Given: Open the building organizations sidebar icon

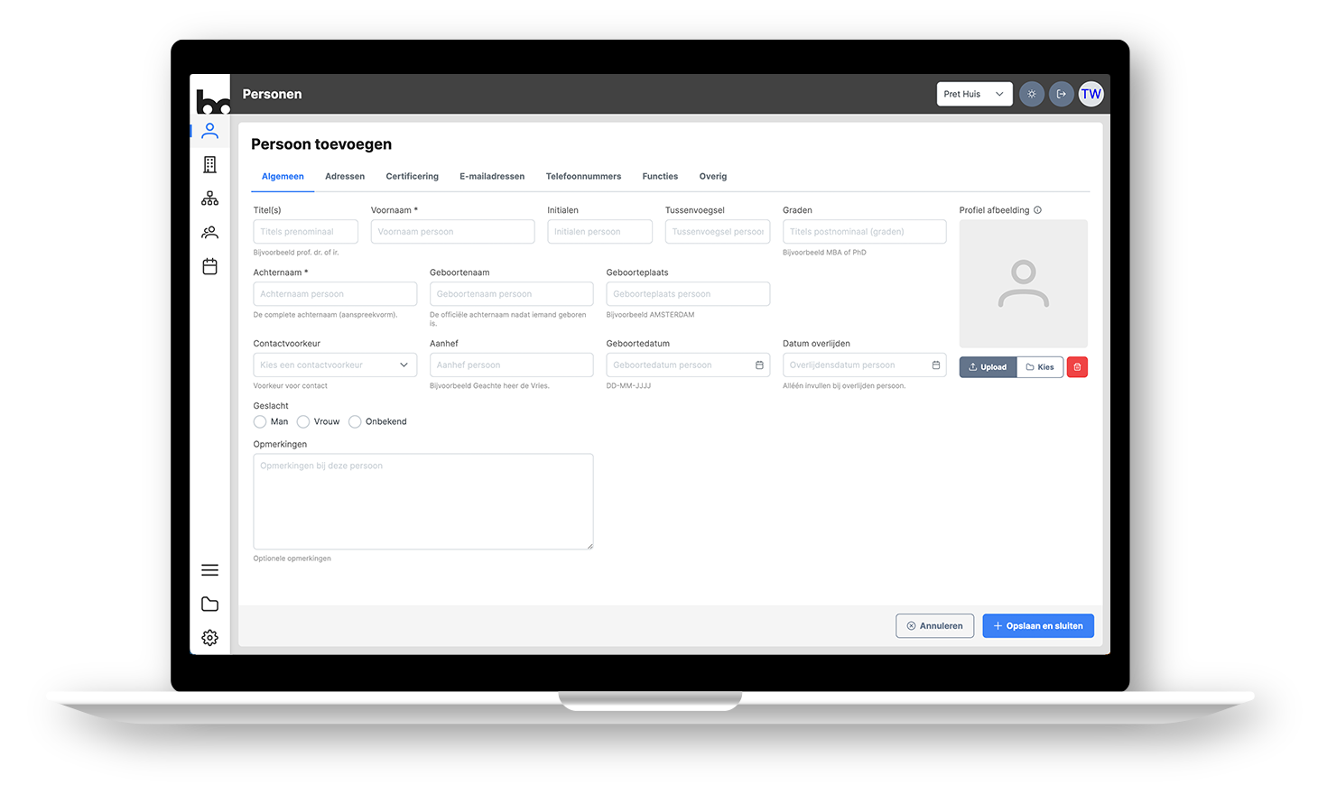Looking at the screenshot, I should pos(209,164).
